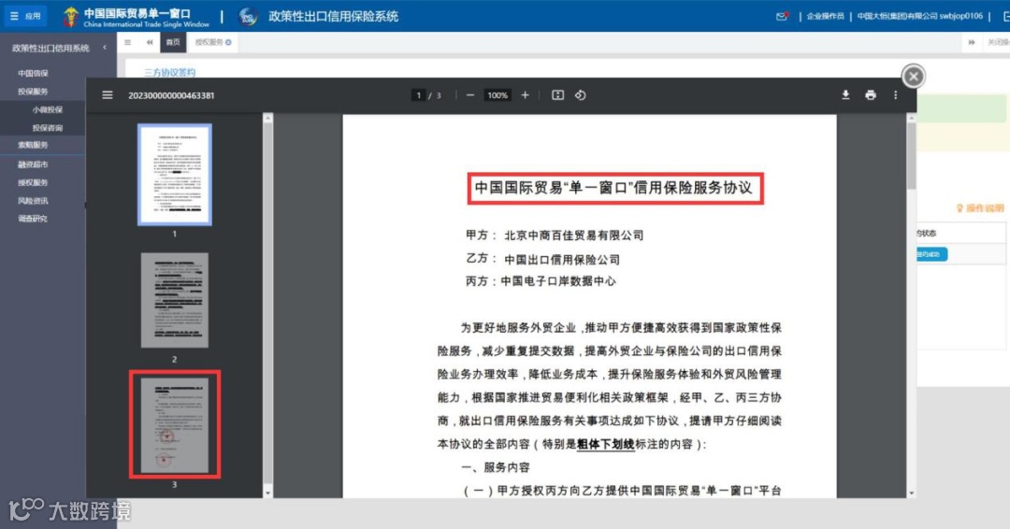Select 小微投保 submenu item
The height and width of the screenshot is (529, 1010).
point(48,110)
